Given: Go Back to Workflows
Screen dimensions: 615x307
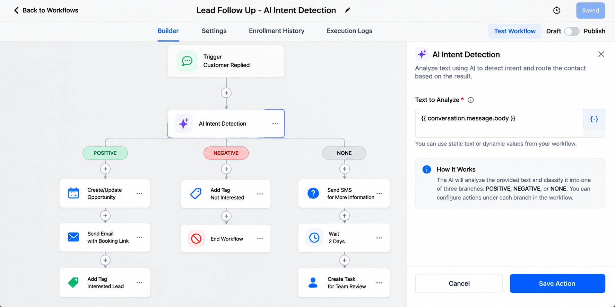Looking at the screenshot, I should (46, 10).
